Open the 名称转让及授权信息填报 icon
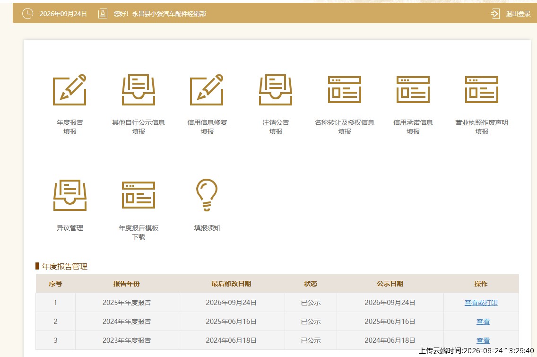The image size is (537, 357). pyautogui.click(x=345, y=90)
